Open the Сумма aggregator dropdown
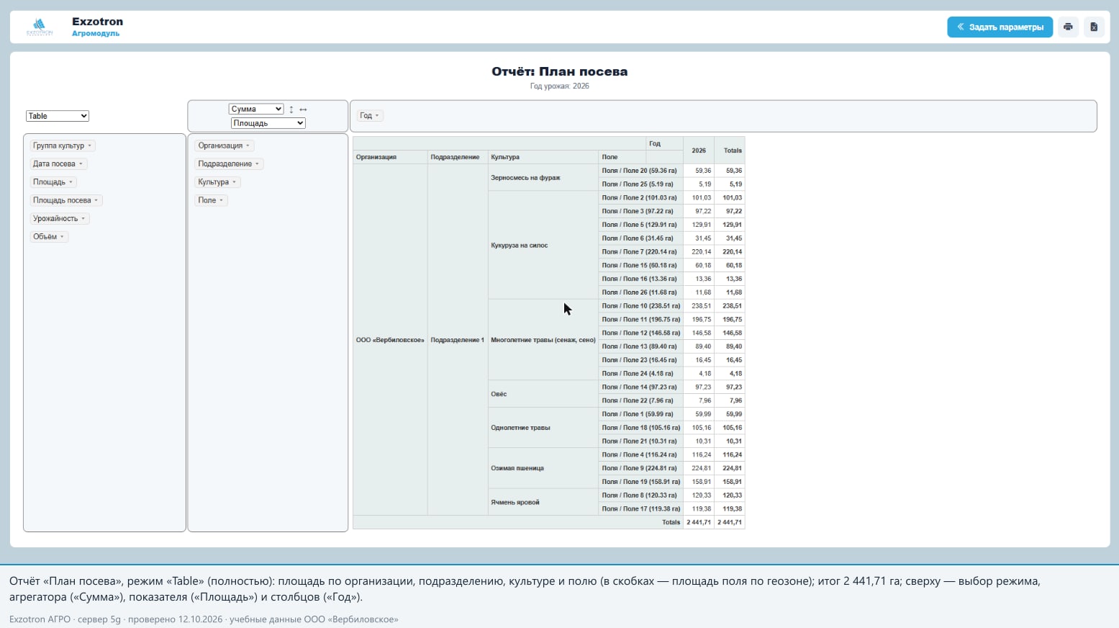 pos(256,109)
